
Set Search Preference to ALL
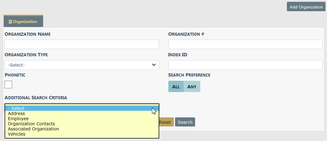click(x=176, y=87)
